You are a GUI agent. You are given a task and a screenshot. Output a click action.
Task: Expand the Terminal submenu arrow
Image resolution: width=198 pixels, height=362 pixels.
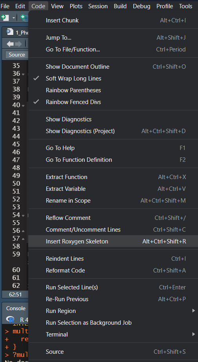(x=194, y=334)
